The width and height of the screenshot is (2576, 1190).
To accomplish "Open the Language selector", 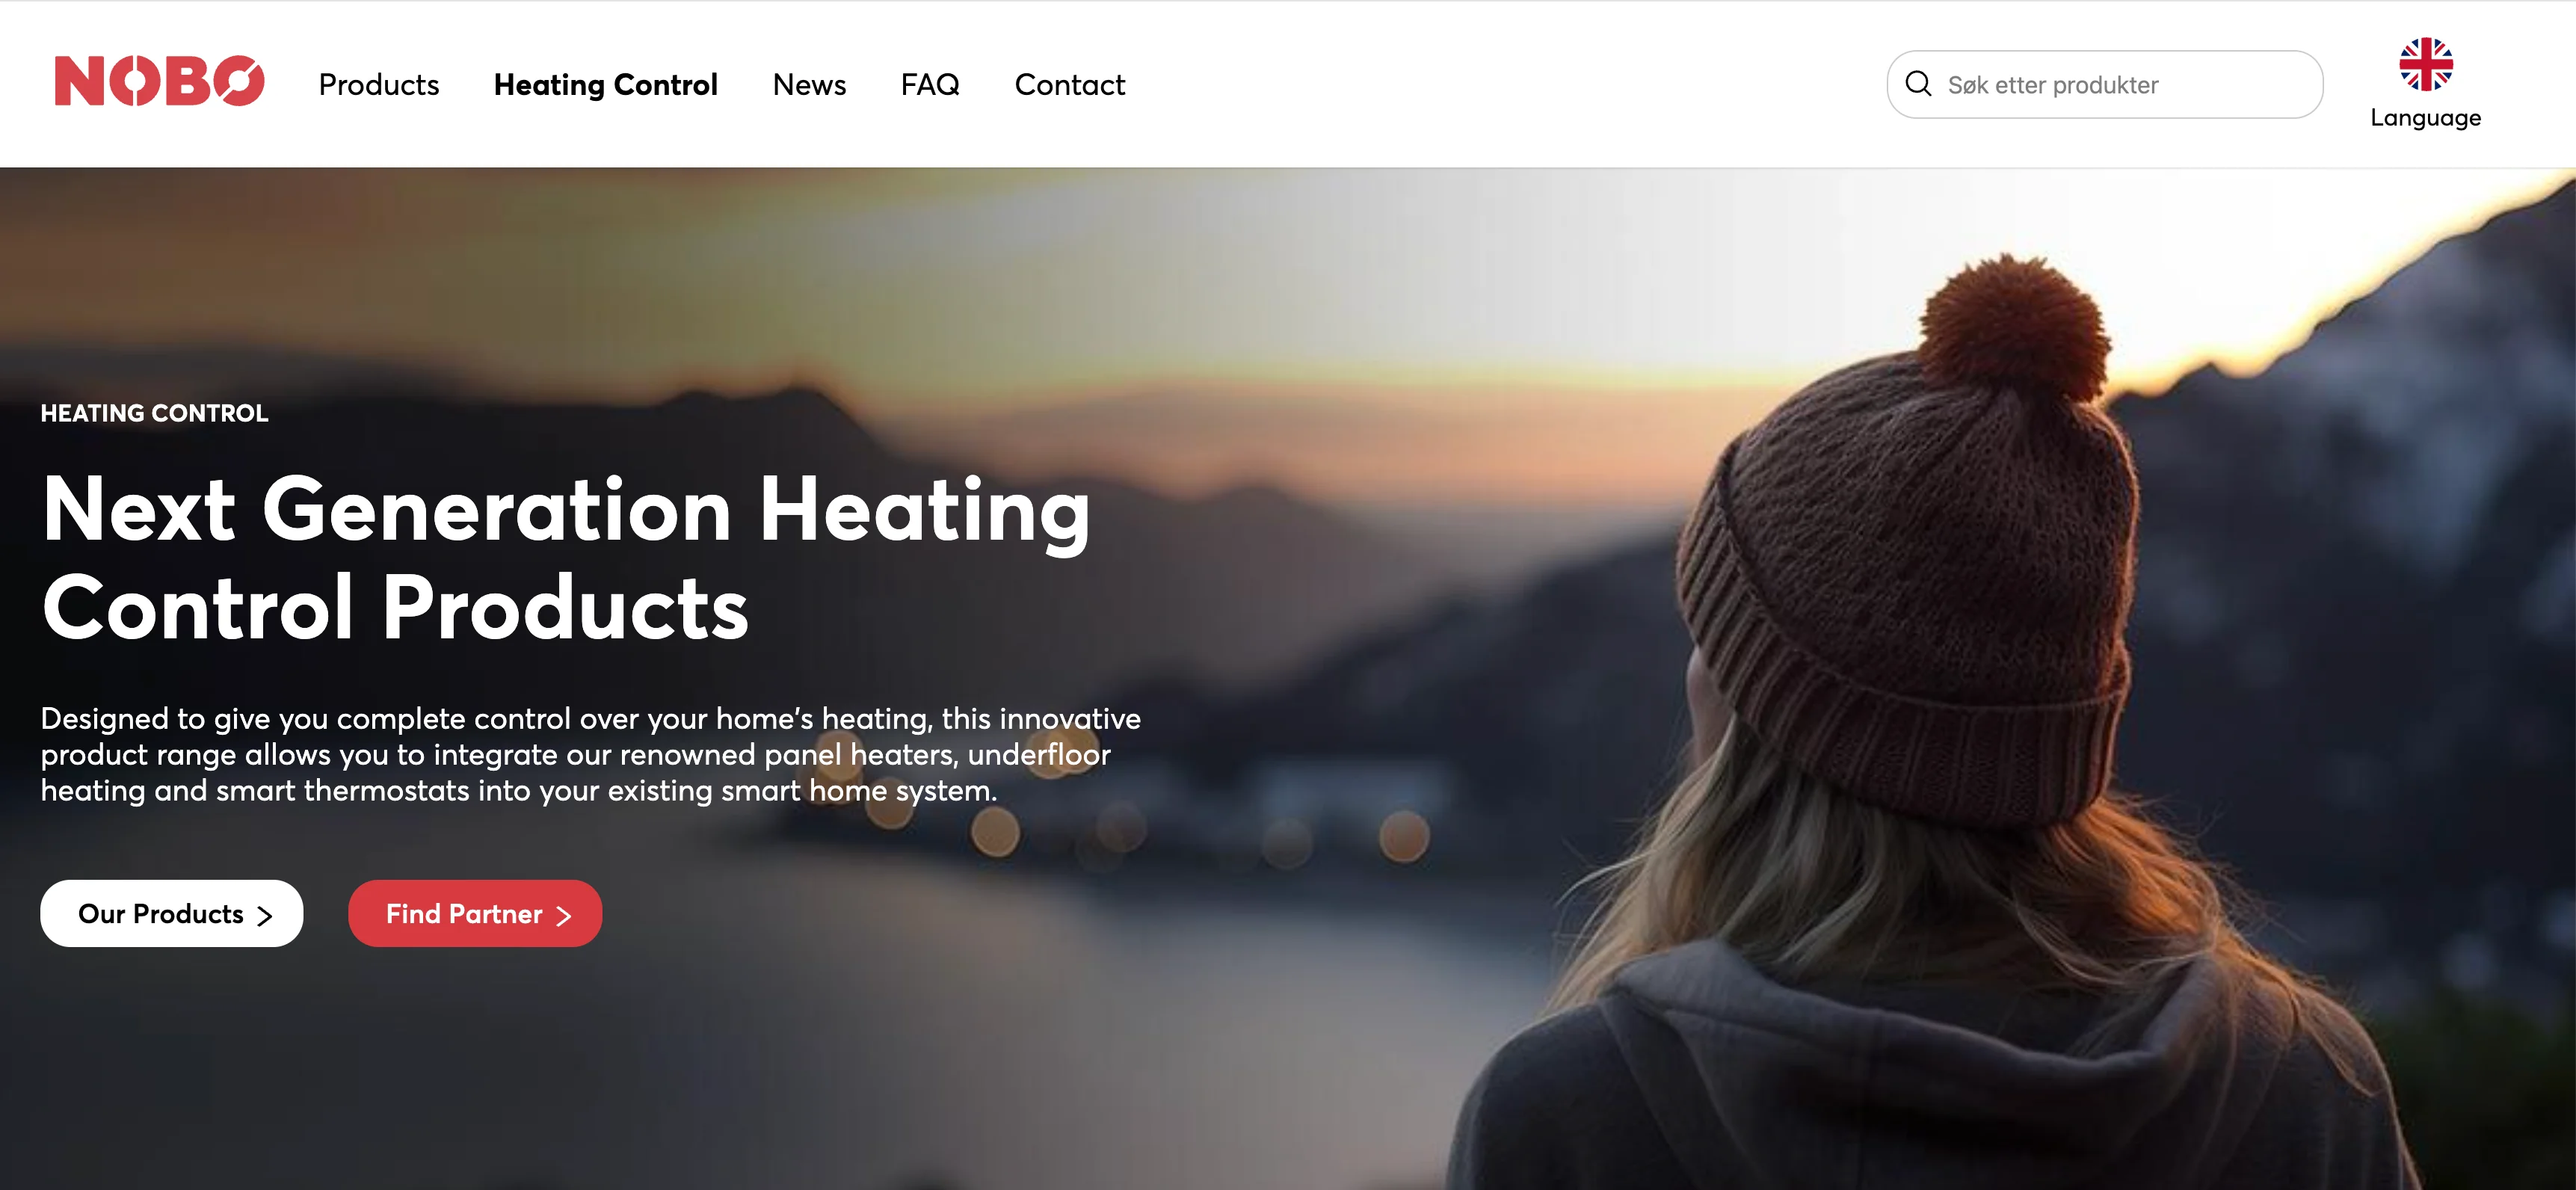I will tap(2425, 84).
